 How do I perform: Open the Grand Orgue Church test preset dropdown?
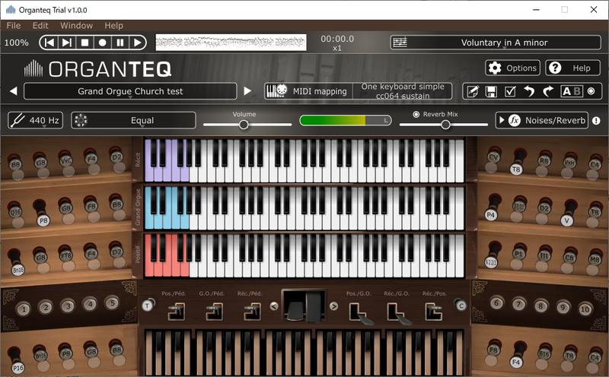(130, 91)
